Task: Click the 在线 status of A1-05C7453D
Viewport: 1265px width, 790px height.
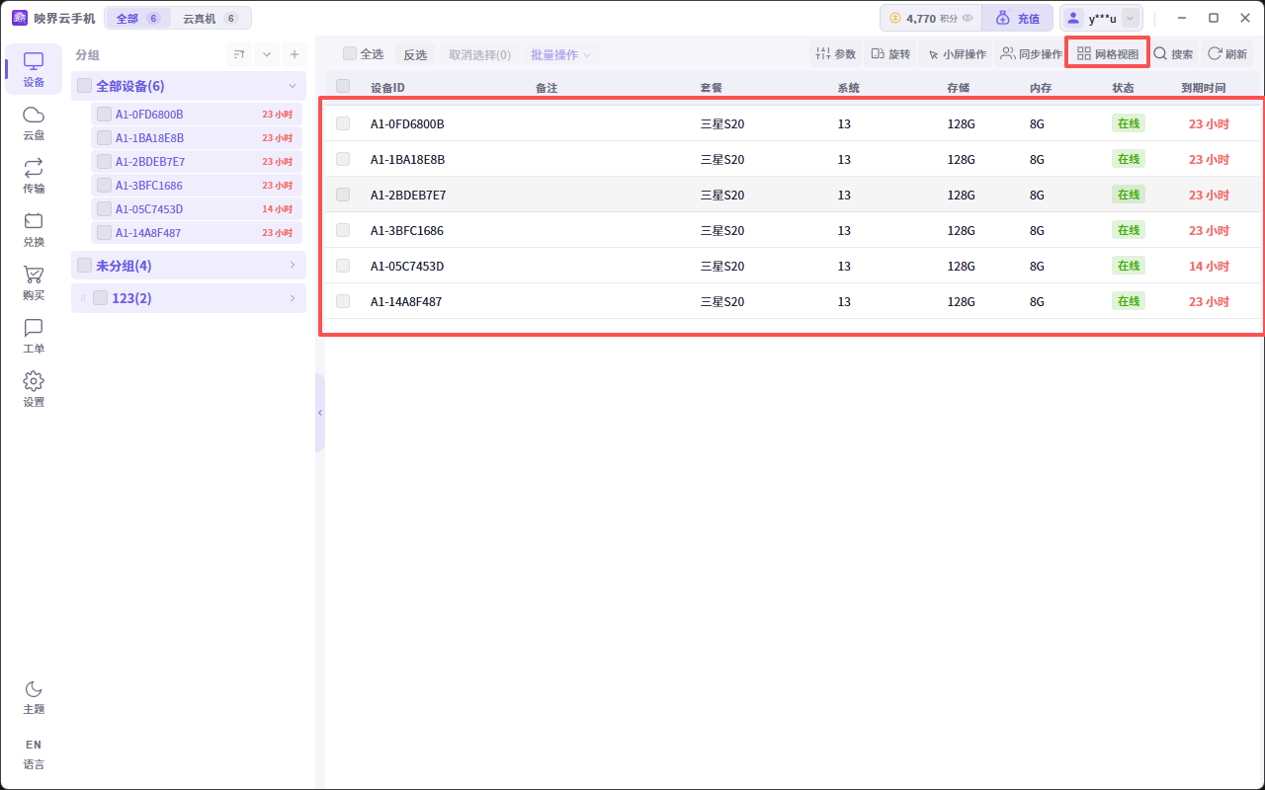Action: (1129, 266)
